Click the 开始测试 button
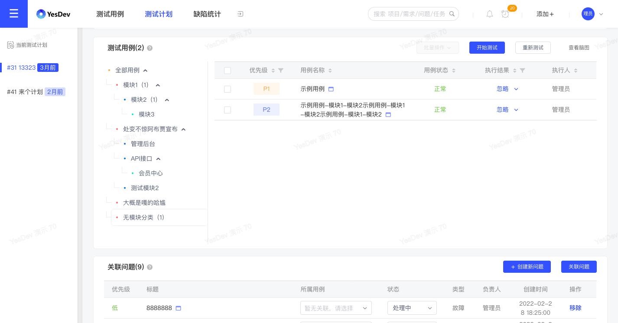The height and width of the screenshot is (323, 618). [487, 48]
